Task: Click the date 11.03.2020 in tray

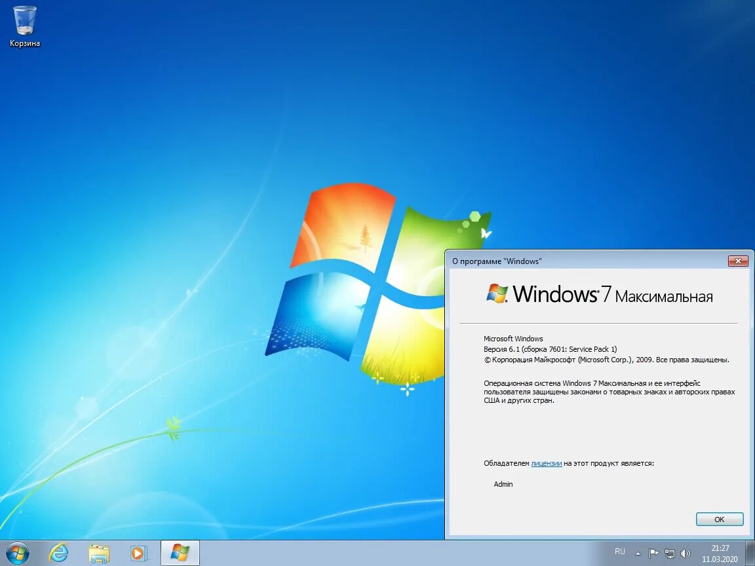Action: coord(720,559)
